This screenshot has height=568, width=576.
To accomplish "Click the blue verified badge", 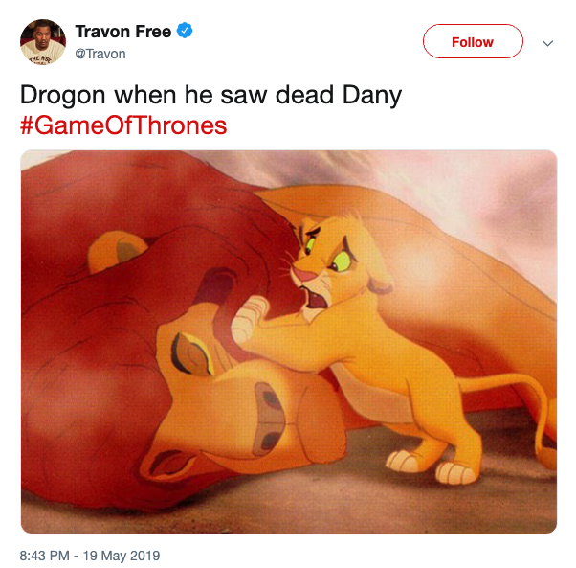I will [185, 31].
